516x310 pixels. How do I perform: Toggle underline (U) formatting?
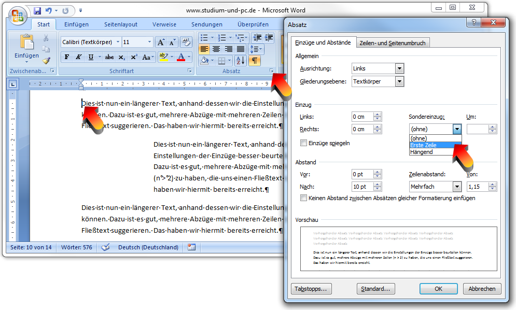coord(91,57)
